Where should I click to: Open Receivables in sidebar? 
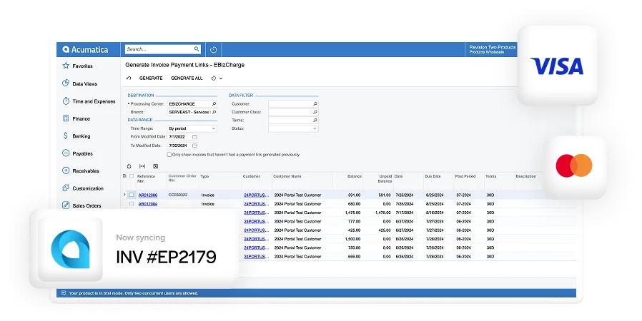pos(86,170)
